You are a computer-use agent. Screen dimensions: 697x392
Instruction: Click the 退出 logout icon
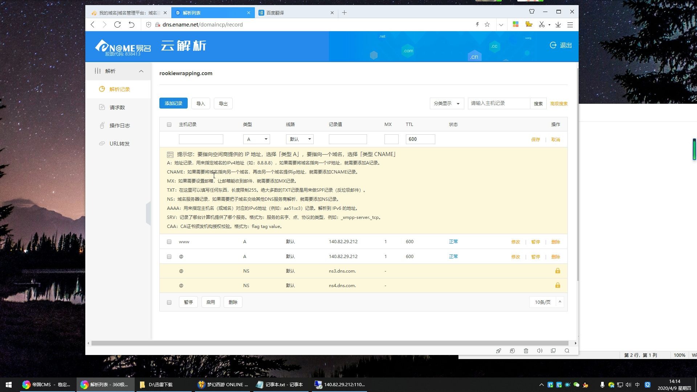553,45
